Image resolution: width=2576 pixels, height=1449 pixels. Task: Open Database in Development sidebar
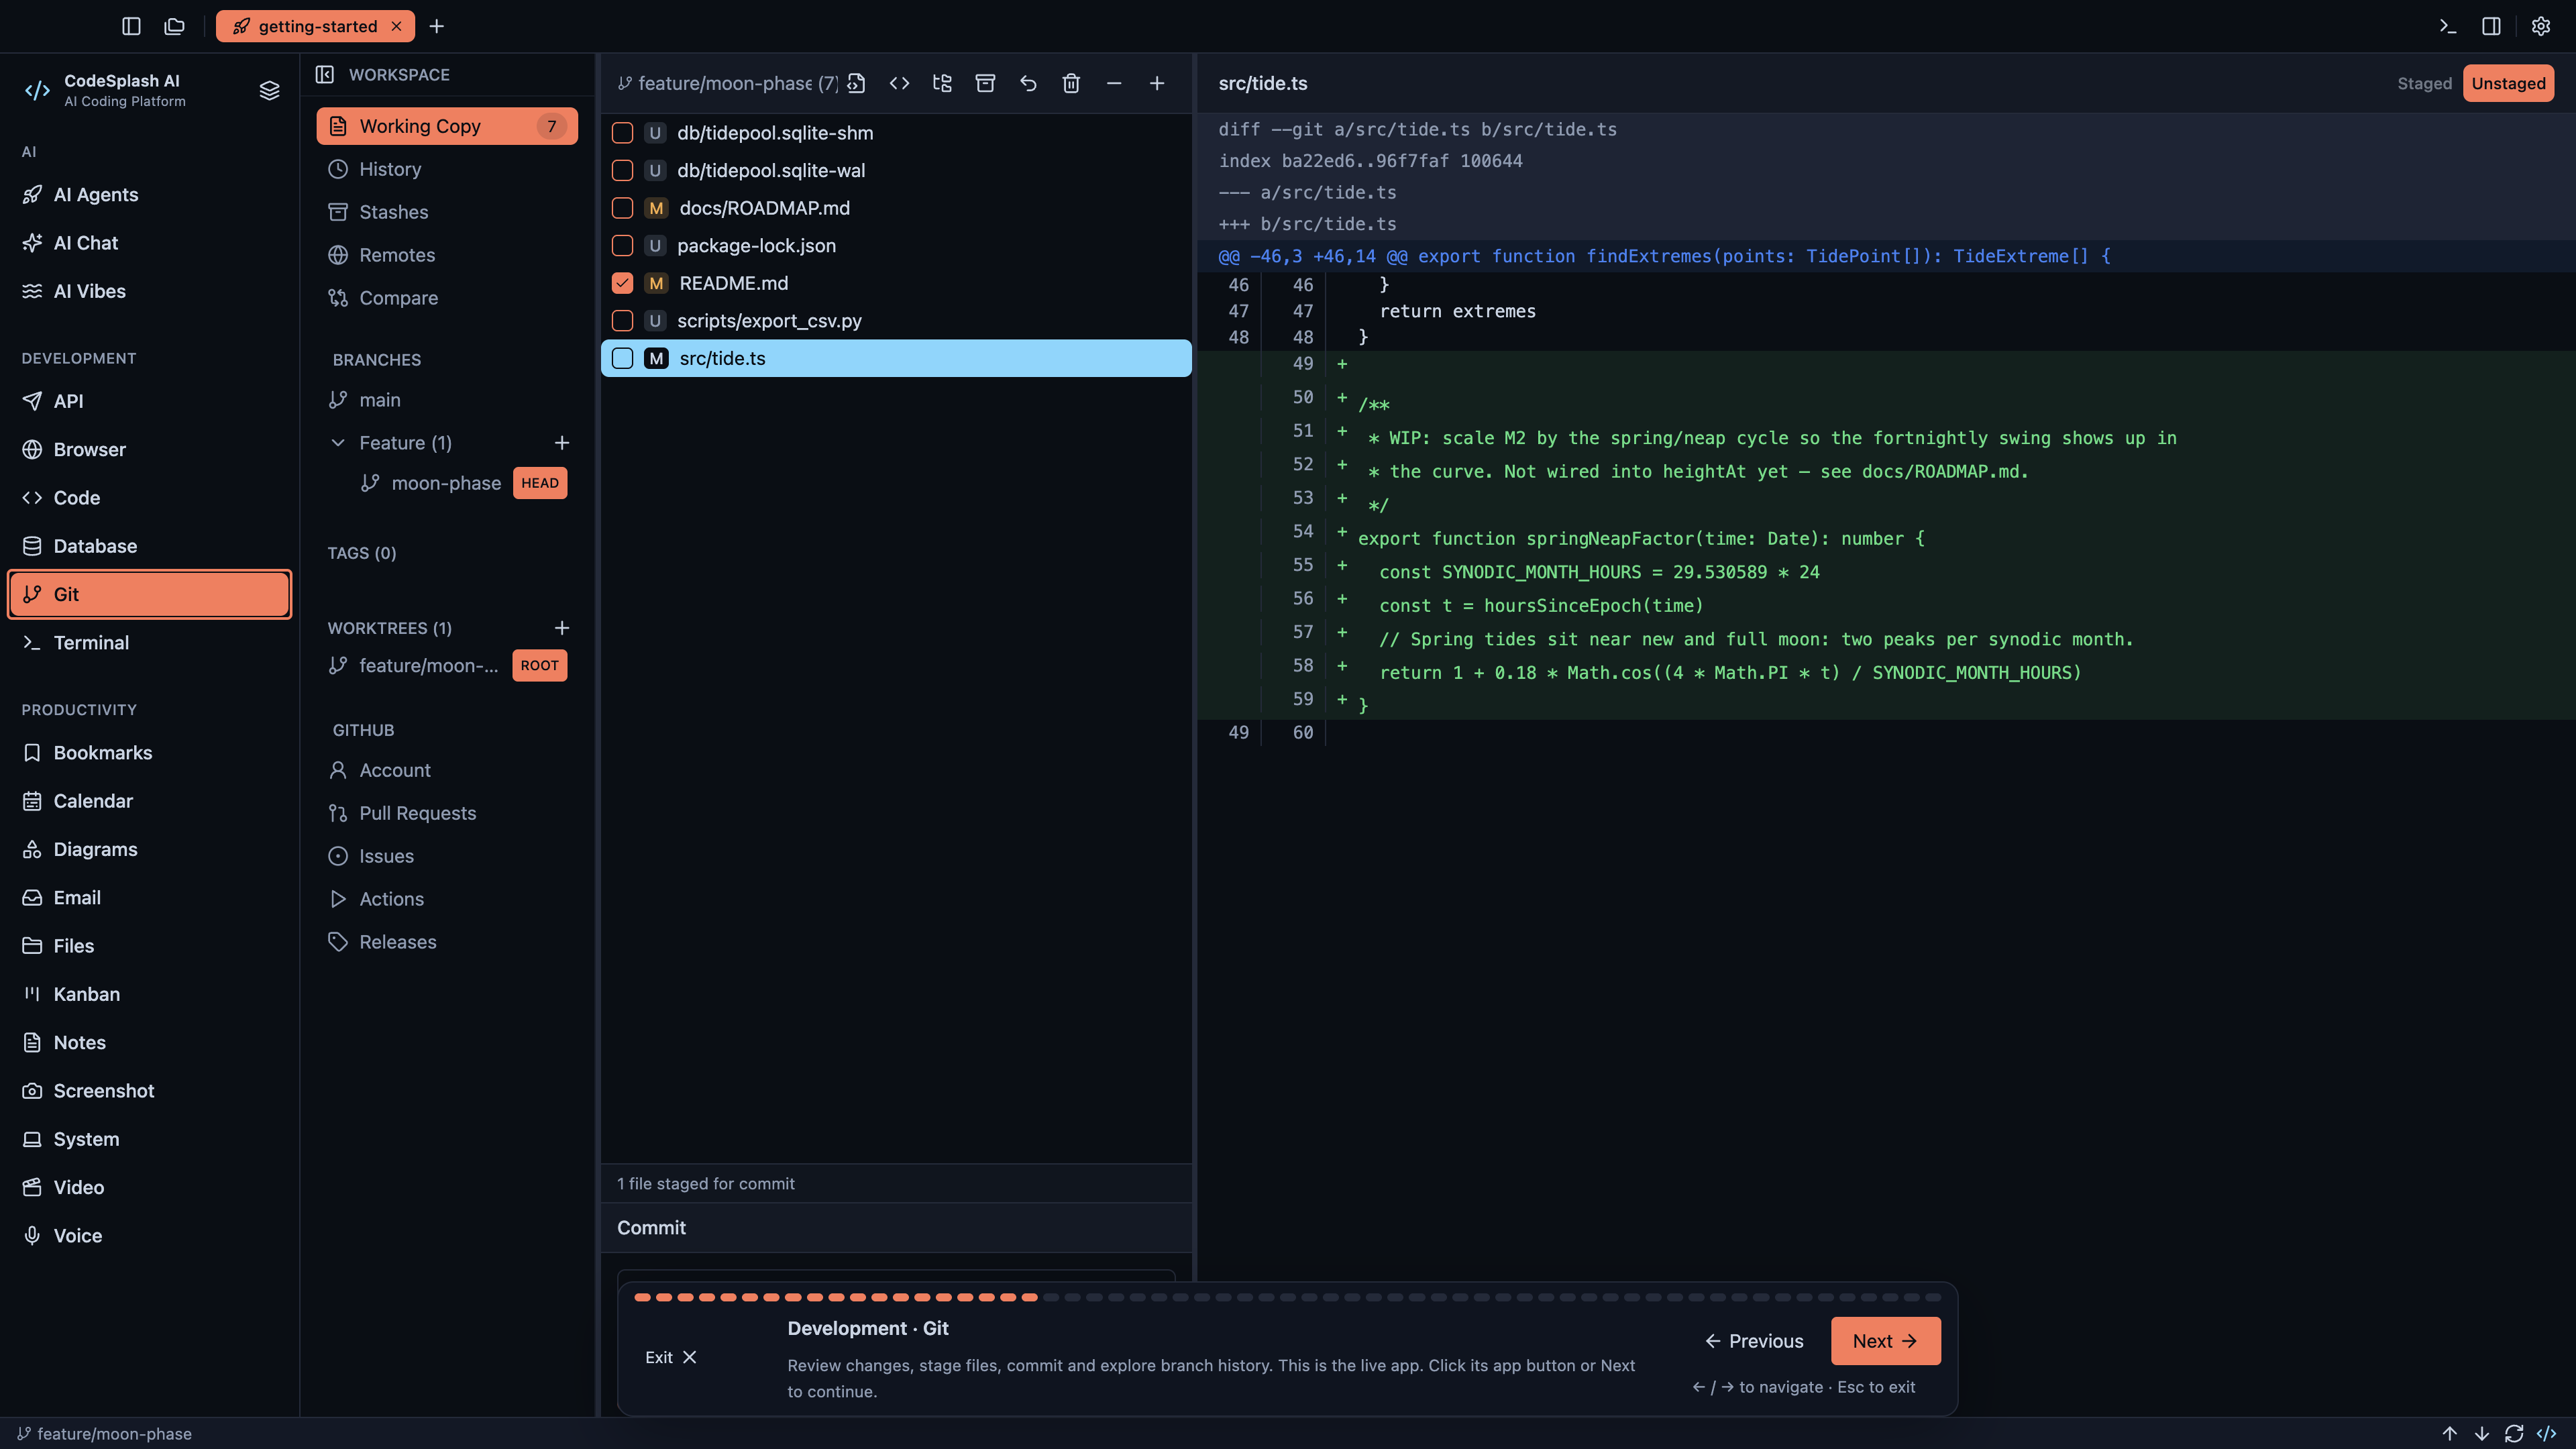pyautogui.click(x=150, y=546)
